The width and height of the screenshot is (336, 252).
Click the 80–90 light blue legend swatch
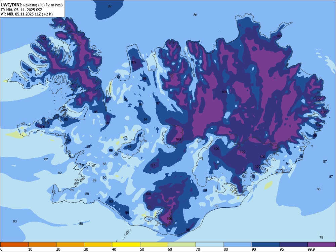238,245
